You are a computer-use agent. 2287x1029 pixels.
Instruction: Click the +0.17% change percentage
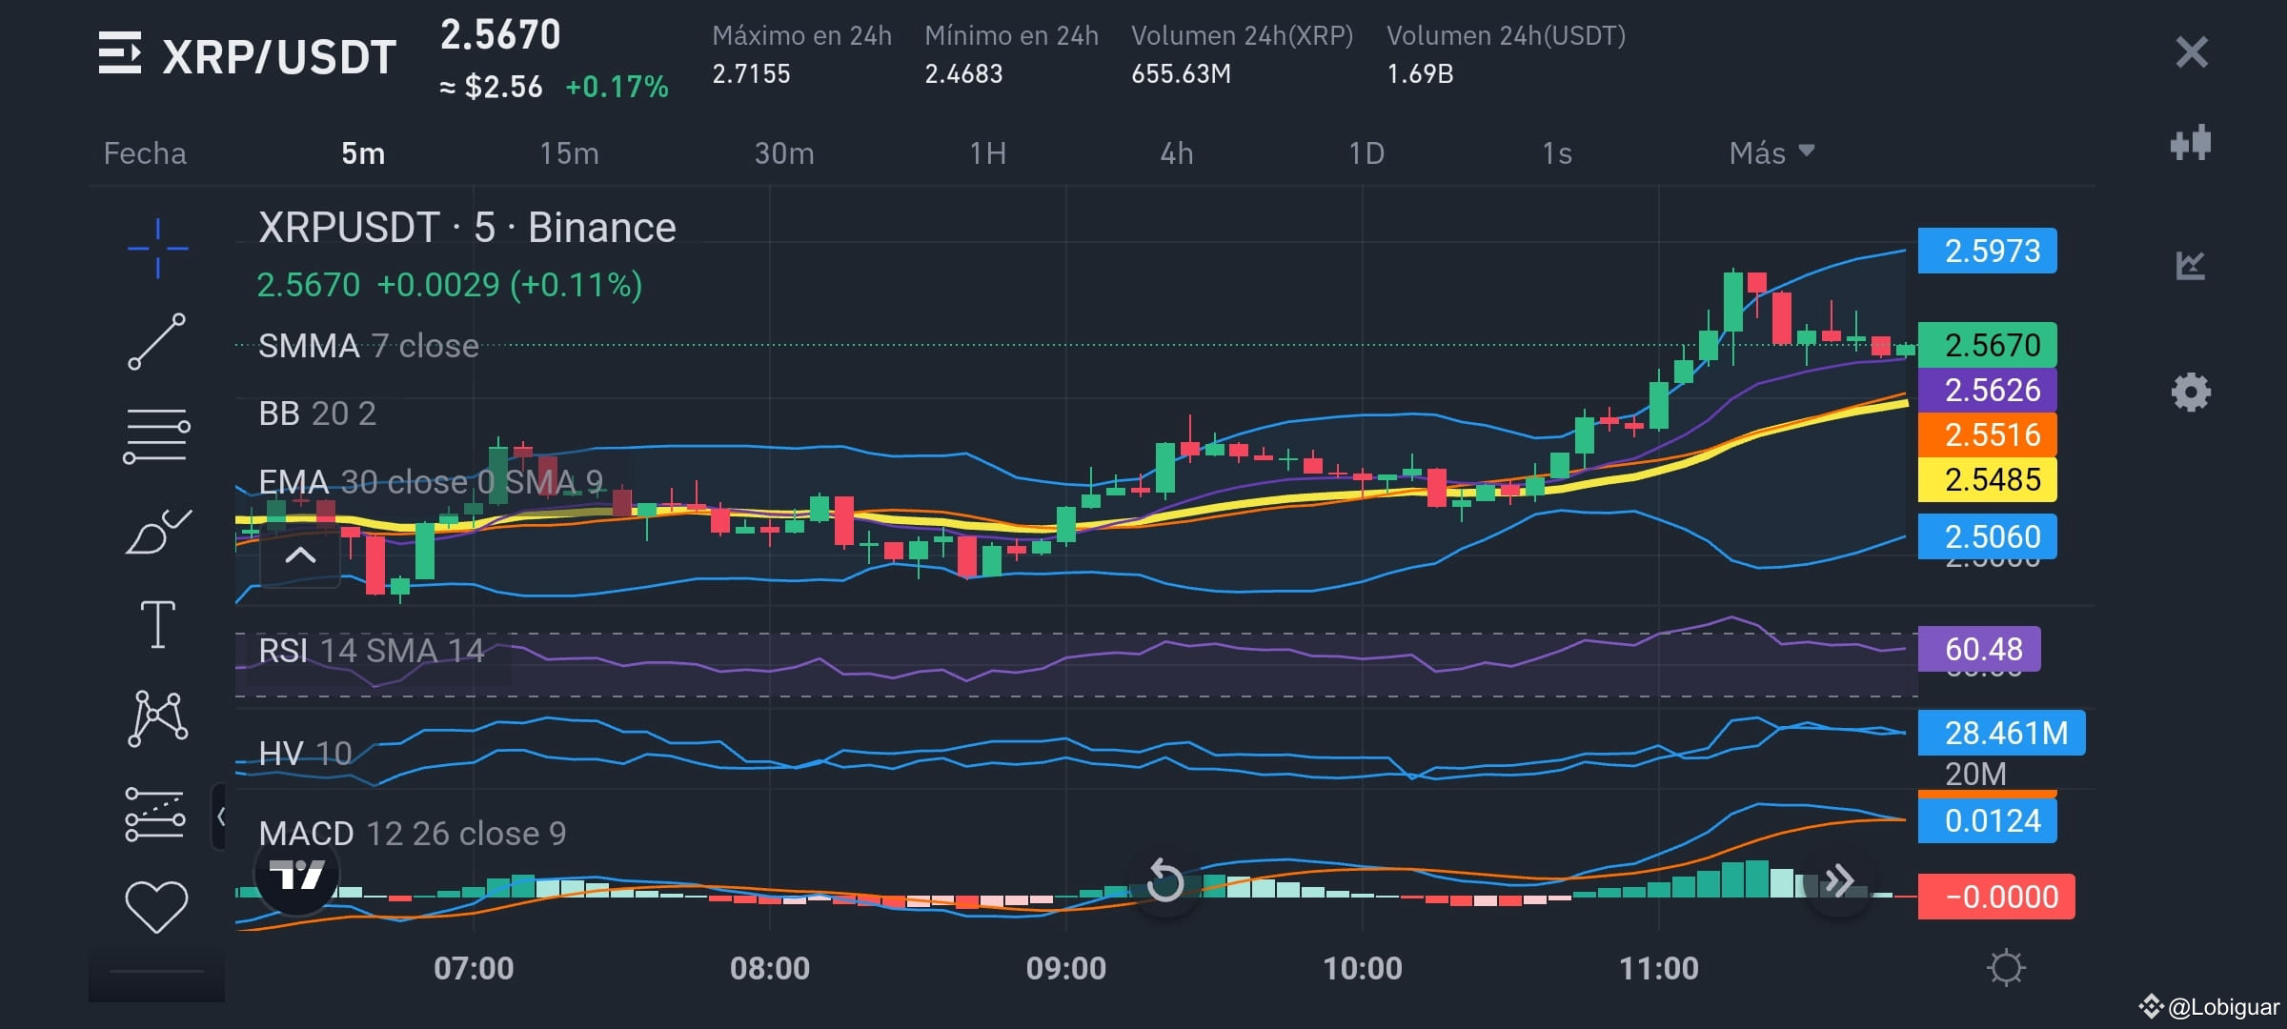[x=617, y=87]
